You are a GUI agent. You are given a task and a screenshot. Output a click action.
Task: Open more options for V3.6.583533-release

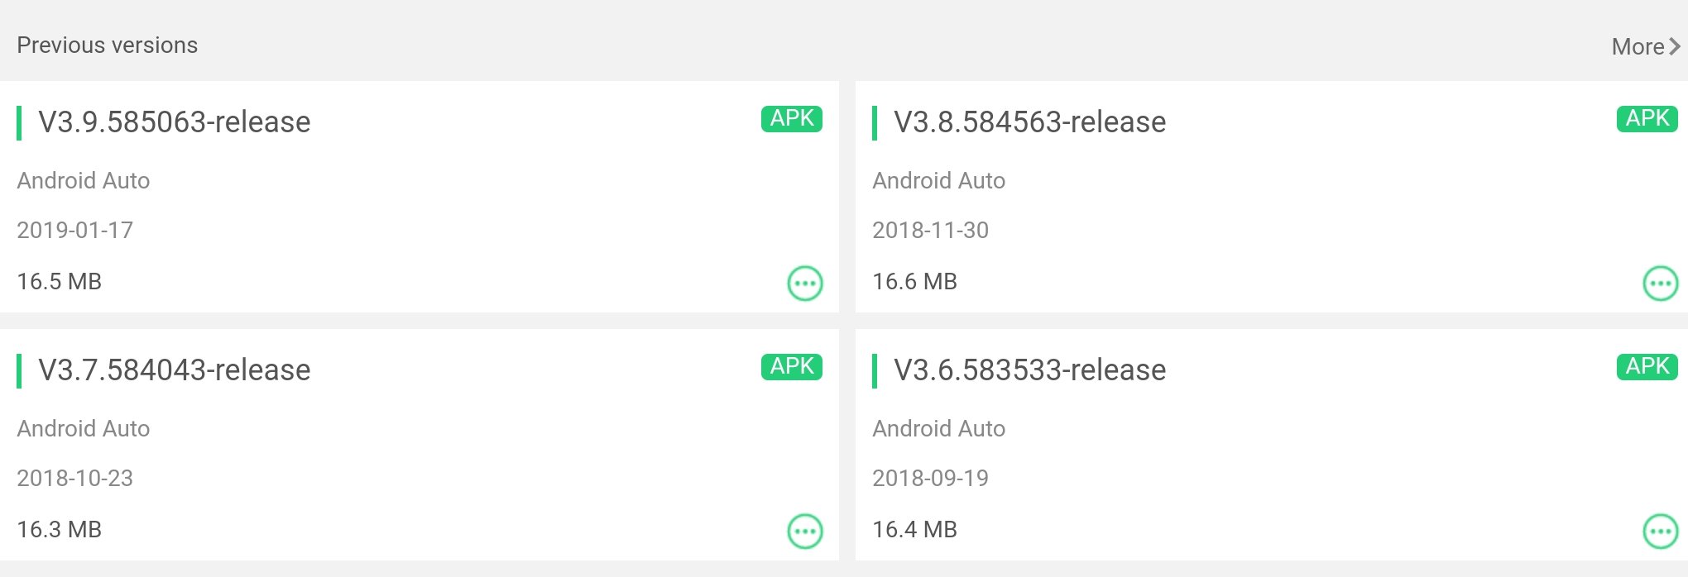tap(1660, 532)
